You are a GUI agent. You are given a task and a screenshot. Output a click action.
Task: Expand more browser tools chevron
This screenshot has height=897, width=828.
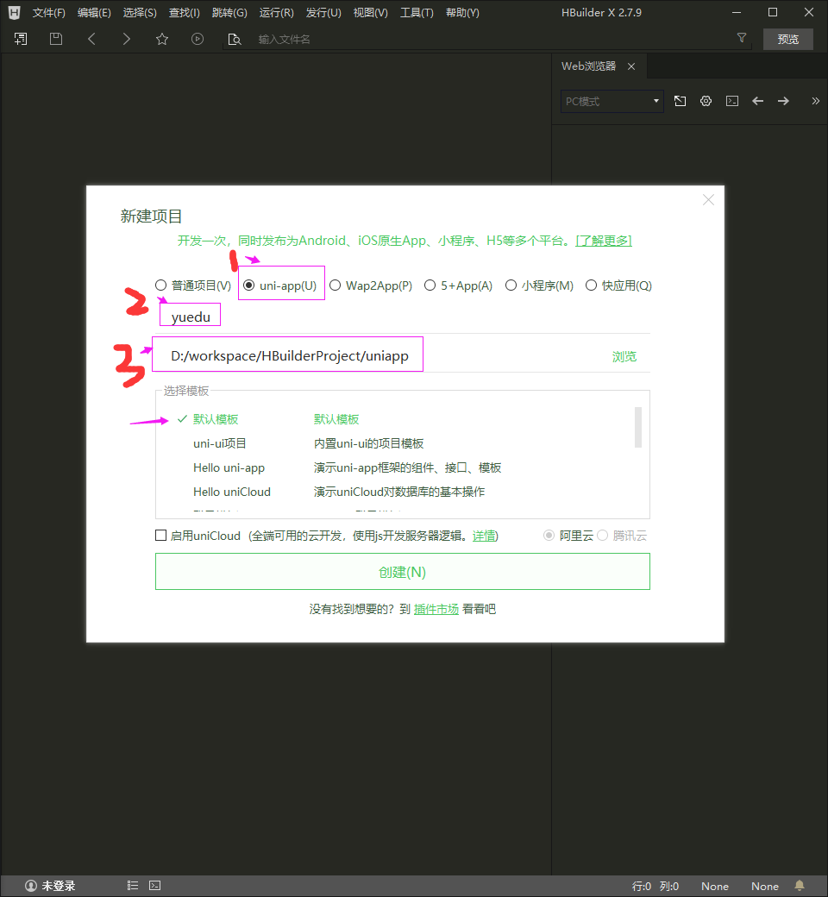click(815, 101)
